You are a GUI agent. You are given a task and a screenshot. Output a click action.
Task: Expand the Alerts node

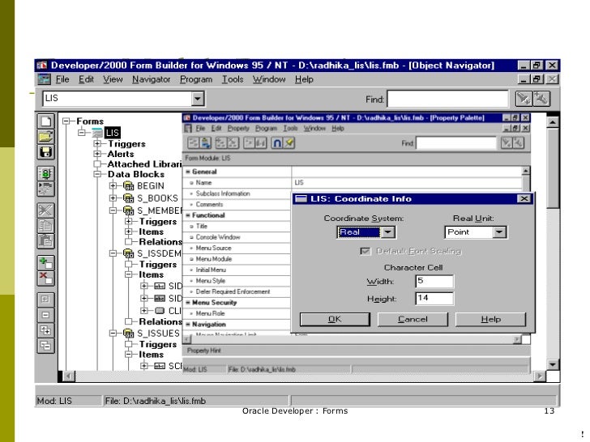coord(97,154)
